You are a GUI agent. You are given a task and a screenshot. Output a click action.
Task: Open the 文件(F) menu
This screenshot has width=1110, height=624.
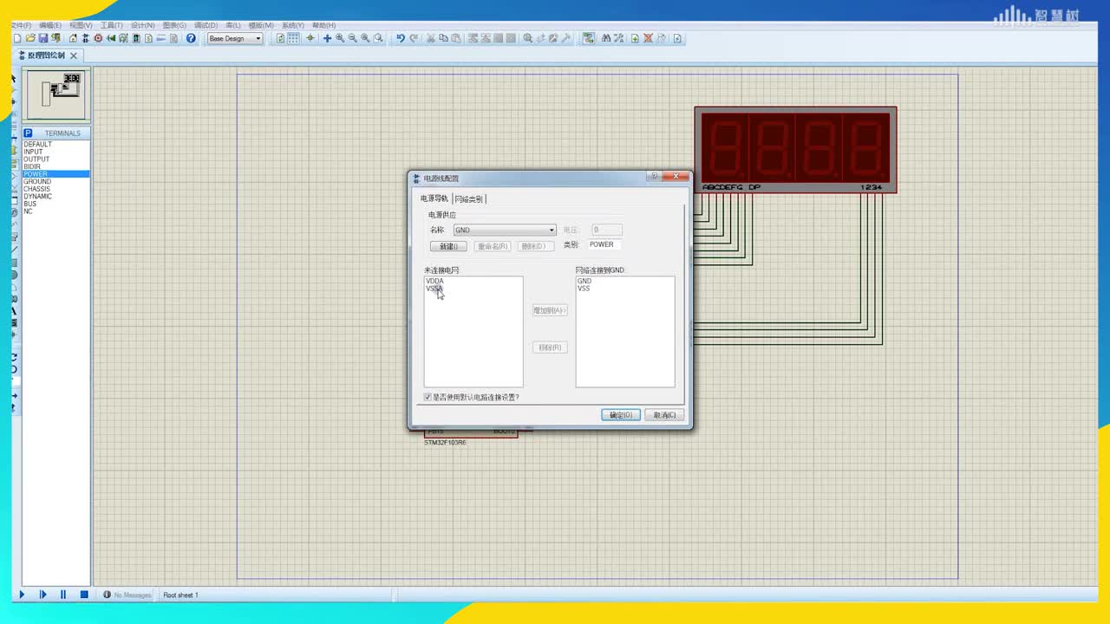(20, 25)
